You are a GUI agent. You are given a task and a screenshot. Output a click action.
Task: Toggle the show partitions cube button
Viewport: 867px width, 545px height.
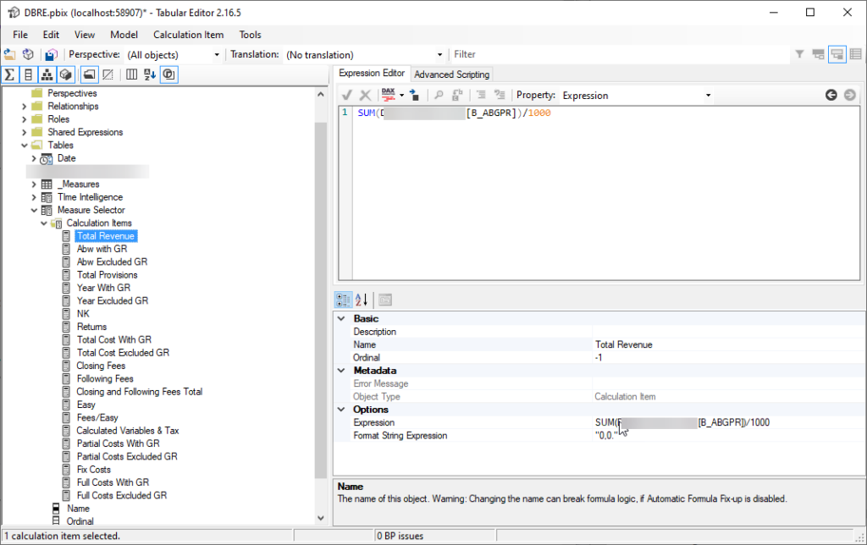(66, 74)
